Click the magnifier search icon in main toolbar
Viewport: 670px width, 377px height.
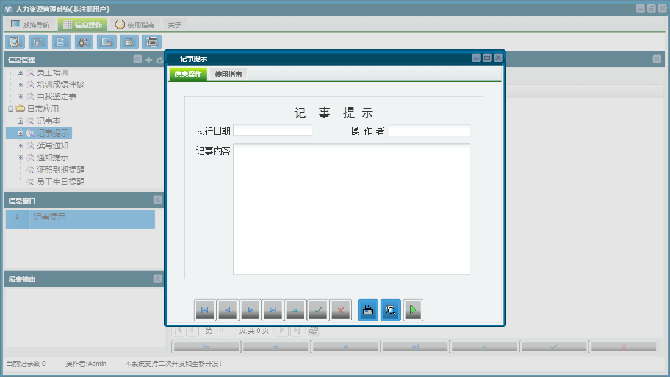[15, 42]
